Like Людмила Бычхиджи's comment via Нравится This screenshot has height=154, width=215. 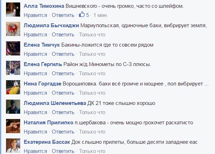(35, 35)
